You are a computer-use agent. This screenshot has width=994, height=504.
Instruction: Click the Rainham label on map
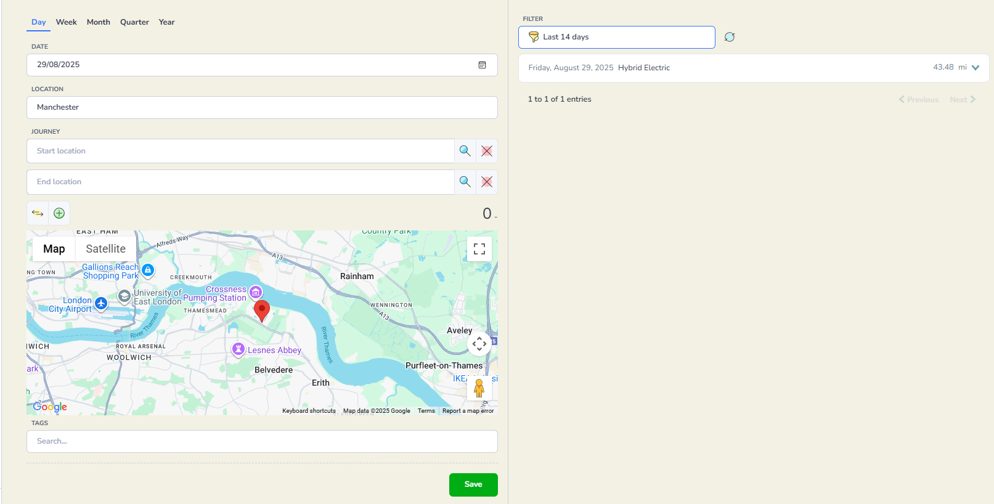[x=357, y=277]
